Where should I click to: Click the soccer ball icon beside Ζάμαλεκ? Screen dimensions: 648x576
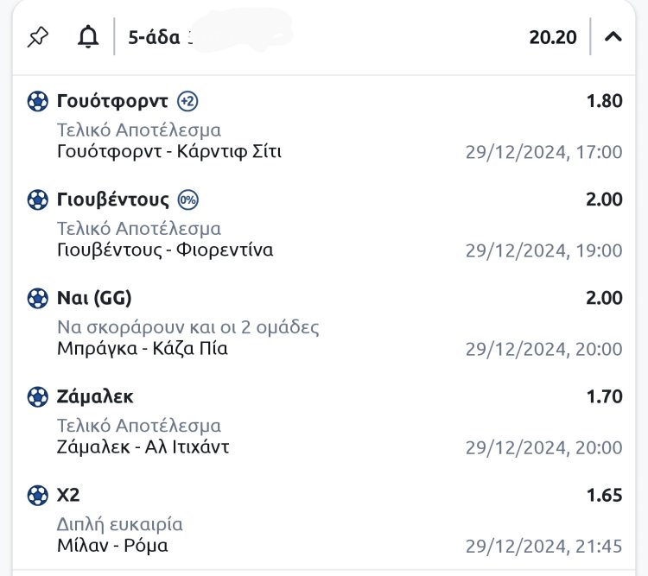(38, 397)
